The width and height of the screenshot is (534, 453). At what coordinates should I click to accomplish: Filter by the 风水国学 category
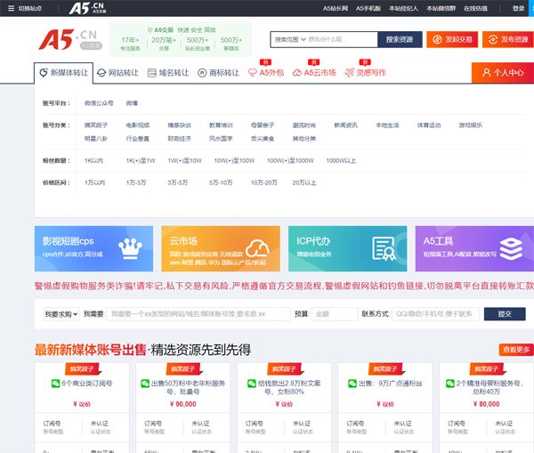click(x=221, y=139)
